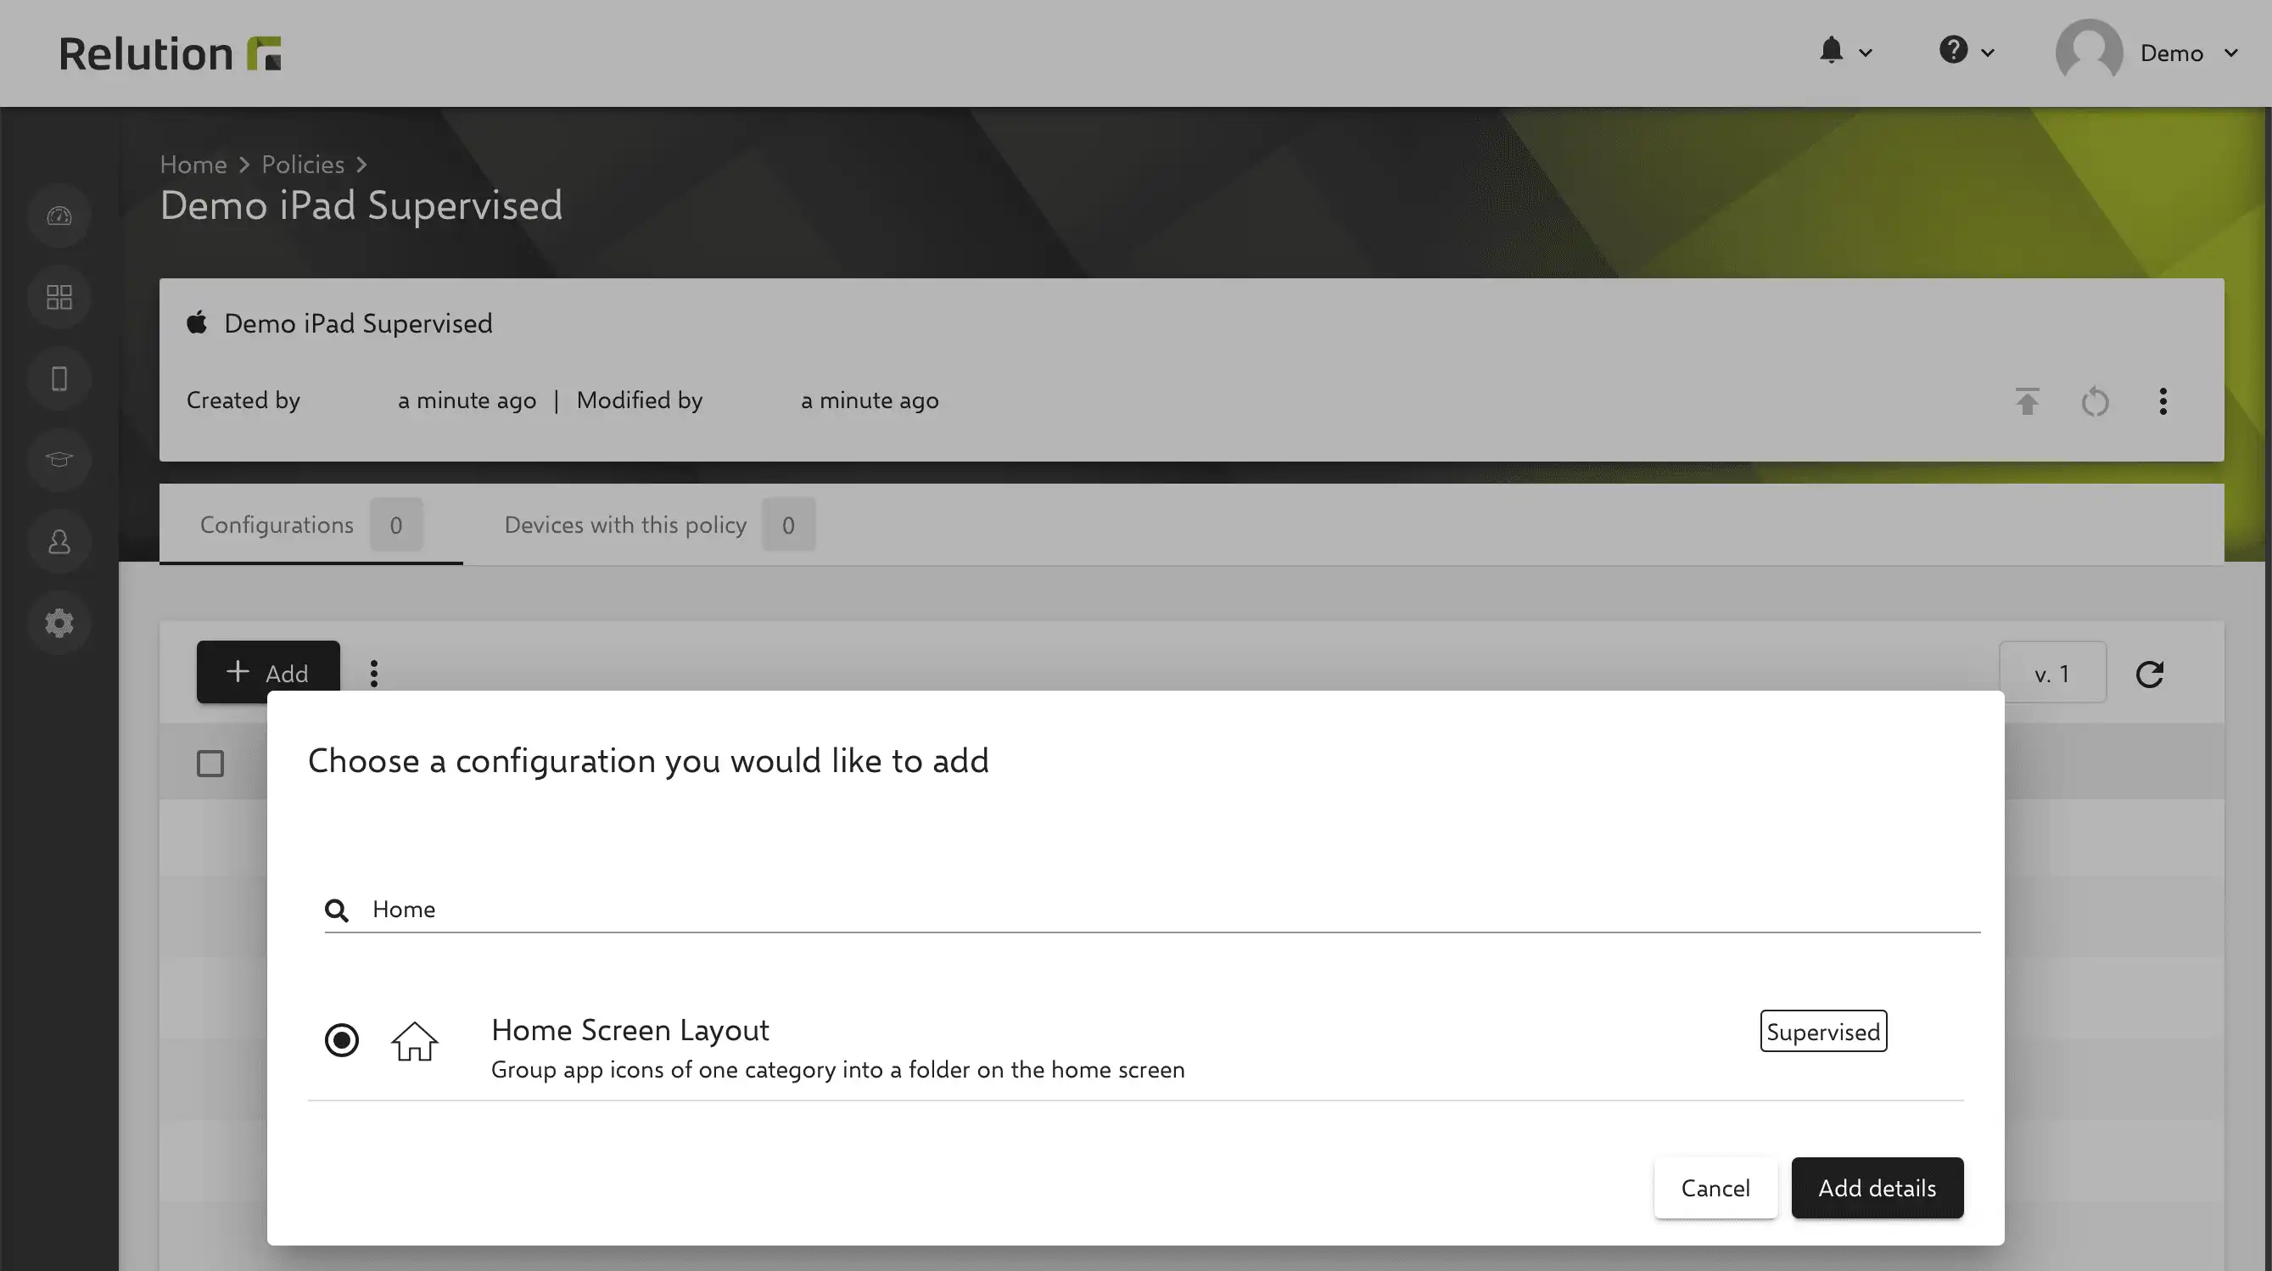
Task: Open the Demo user account menu
Action: click(x=2147, y=53)
